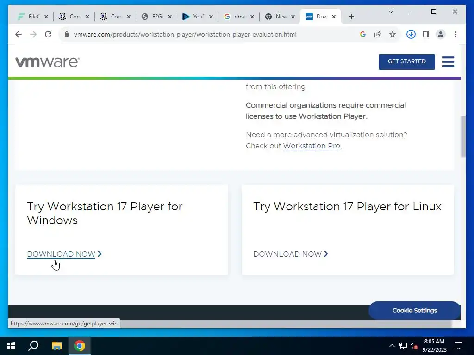Open the Windows notification center
This screenshot has height=355, width=474.
[459, 346]
